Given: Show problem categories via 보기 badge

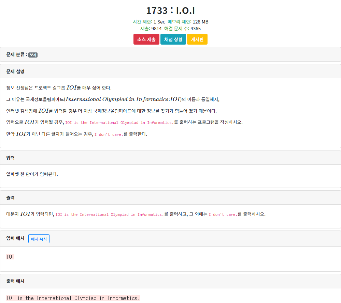Looking at the screenshot, I should point(33,55).
